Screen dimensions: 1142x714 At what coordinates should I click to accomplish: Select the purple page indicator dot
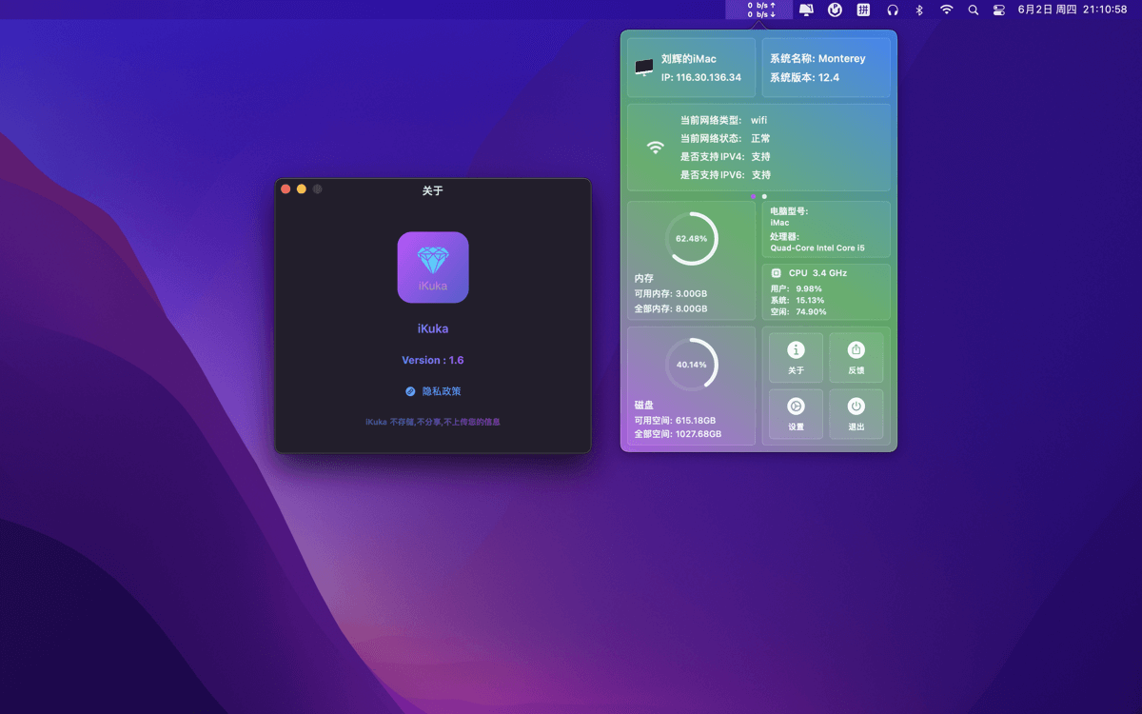tap(754, 197)
